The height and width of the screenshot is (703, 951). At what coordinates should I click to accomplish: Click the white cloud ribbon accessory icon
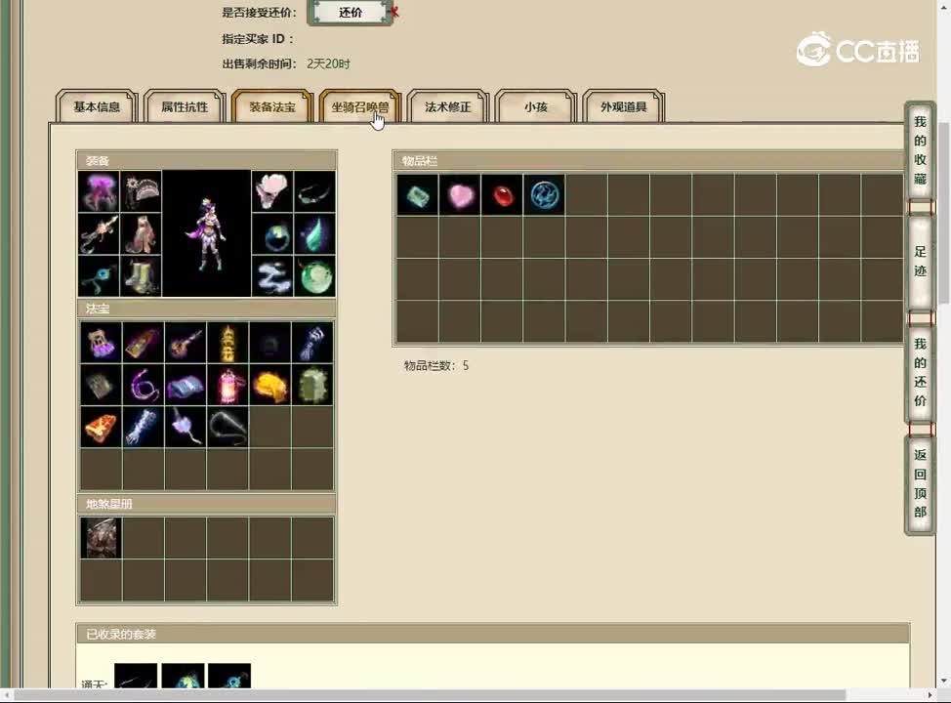click(x=272, y=276)
